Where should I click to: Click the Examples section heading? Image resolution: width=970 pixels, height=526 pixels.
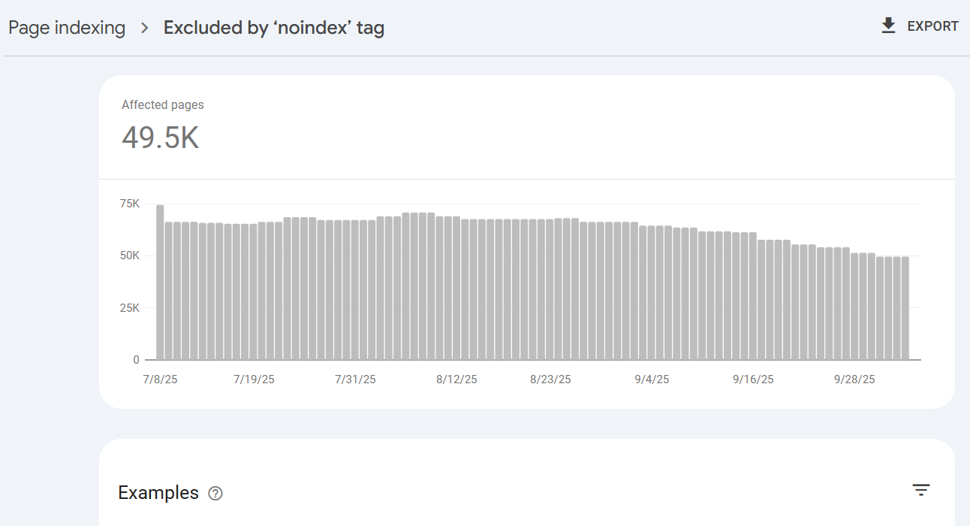[x=158, y=493]
